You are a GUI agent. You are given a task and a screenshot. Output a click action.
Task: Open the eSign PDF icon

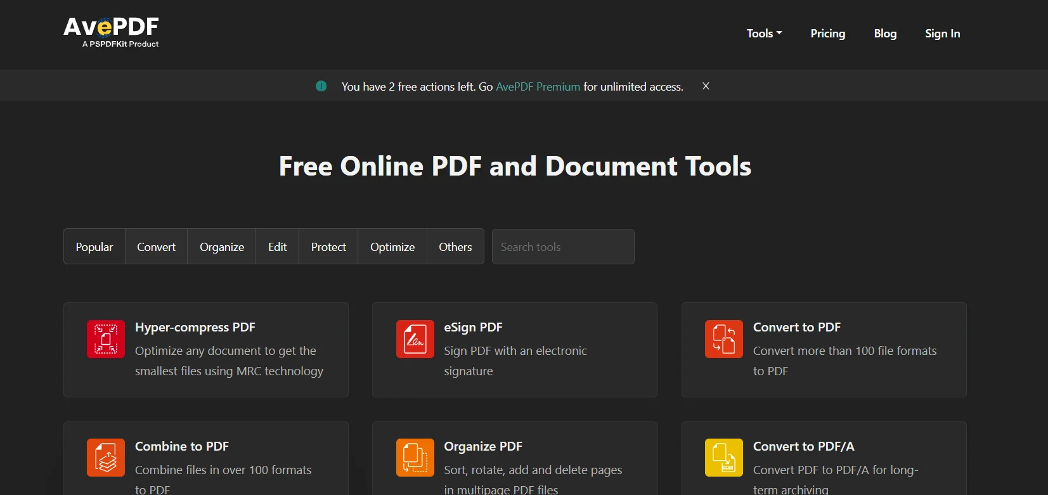coord(415,339)
